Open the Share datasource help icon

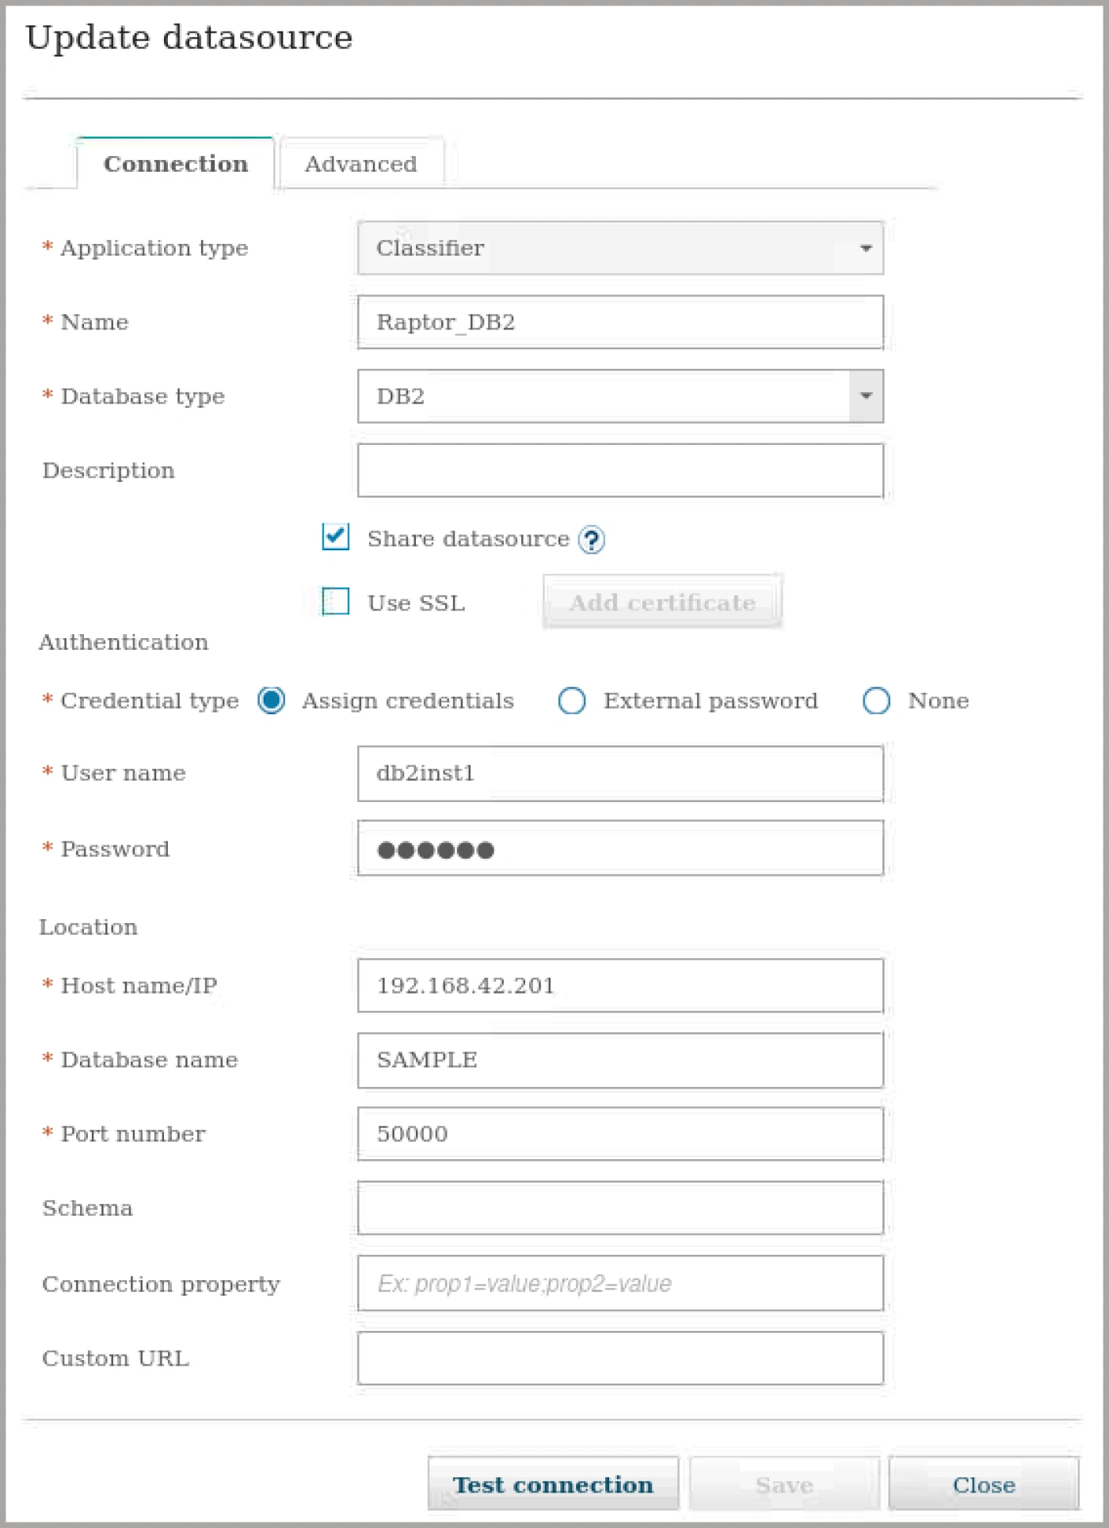point(591,540)
